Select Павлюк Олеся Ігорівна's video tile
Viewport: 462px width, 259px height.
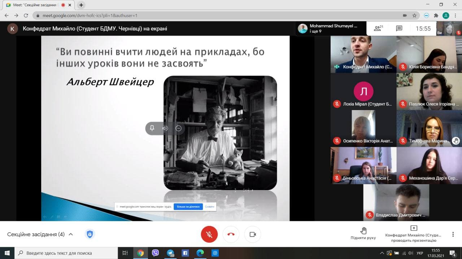[x=429, y=91]
